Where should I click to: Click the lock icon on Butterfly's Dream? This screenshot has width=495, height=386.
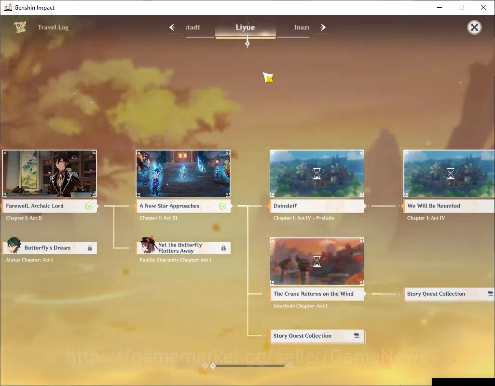click(90, 248)
